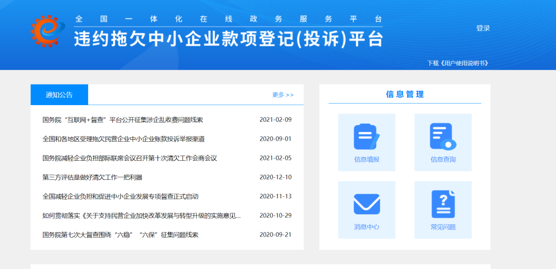556x269 pixels.
Task: Click the 信息管理 panel heading
Action: point(405,94)
